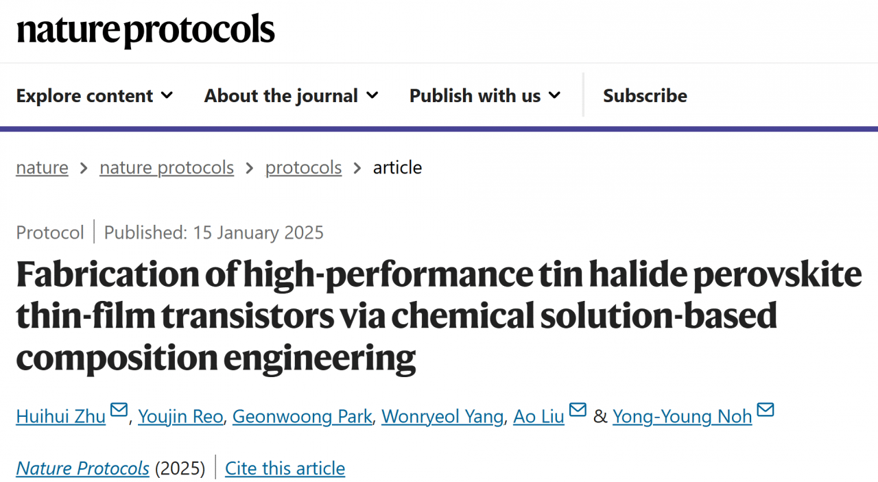Screen dimensions: 878x482
Task: Open the Nature Protocols journal citation link
Action: (82, 468)
